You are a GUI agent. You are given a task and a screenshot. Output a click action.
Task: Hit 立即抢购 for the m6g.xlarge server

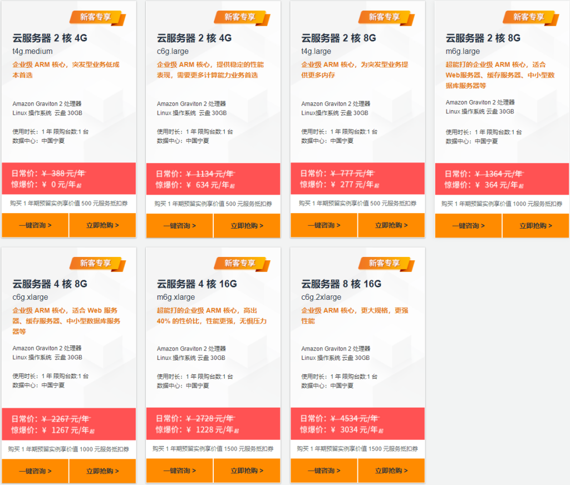coord(247,471)
